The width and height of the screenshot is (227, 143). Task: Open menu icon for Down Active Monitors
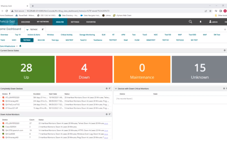point(110,114)
